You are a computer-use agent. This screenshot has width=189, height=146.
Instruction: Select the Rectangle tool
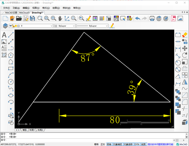(x=11, y=68)
